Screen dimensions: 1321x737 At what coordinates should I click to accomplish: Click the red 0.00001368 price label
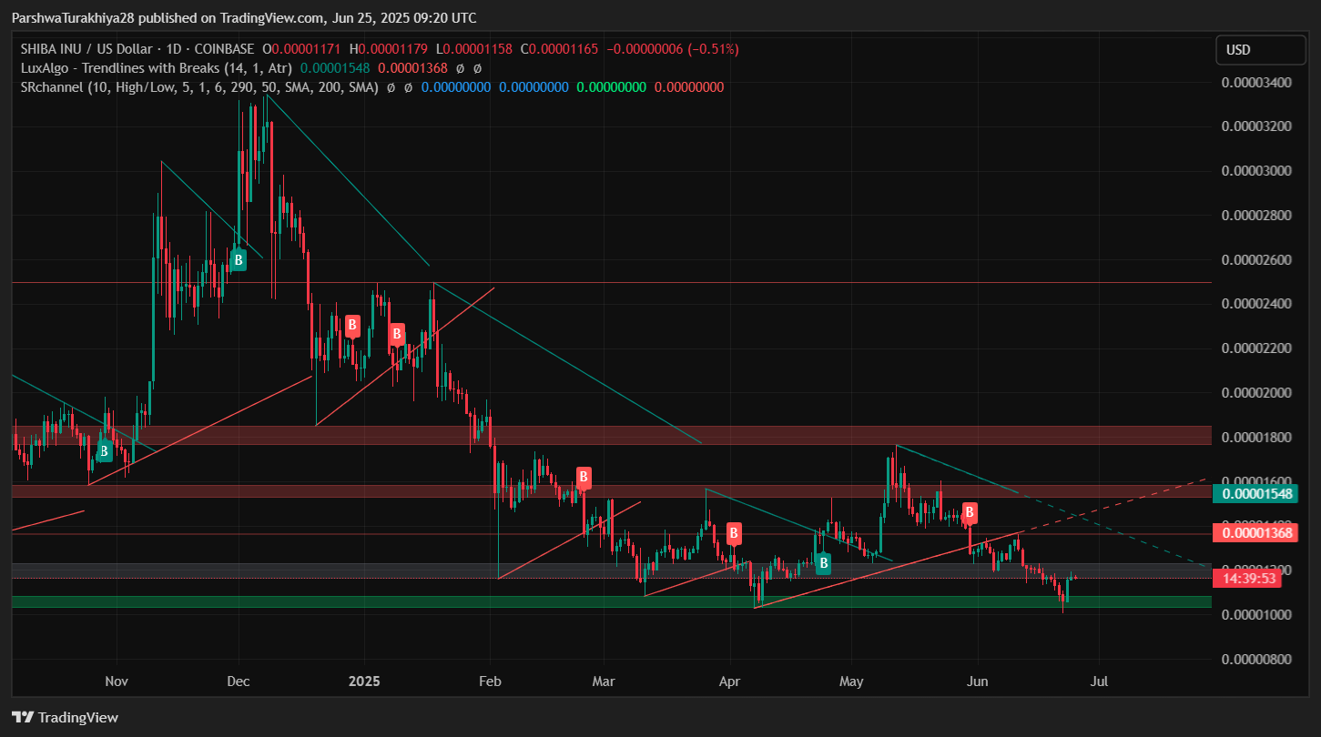[1257, 533]
